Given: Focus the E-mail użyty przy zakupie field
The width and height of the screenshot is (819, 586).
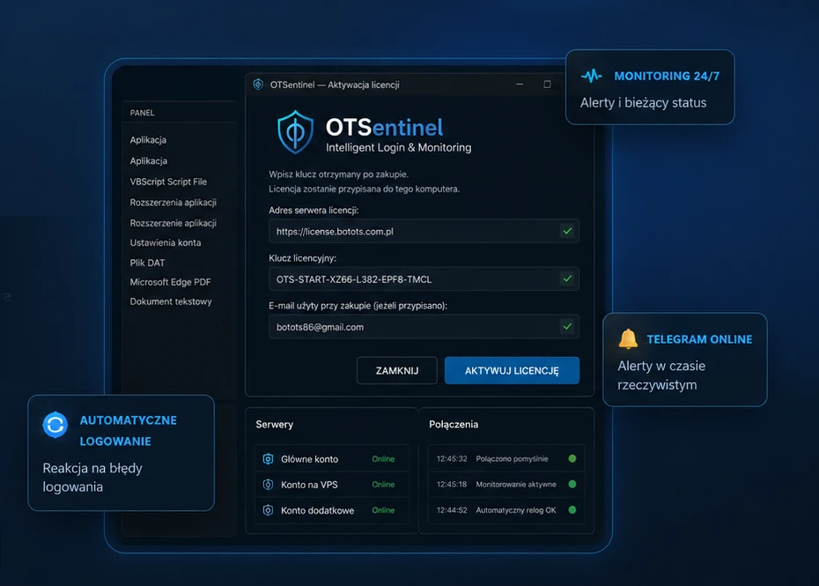Looking at the screenshot, I should (x=424, y=327).
